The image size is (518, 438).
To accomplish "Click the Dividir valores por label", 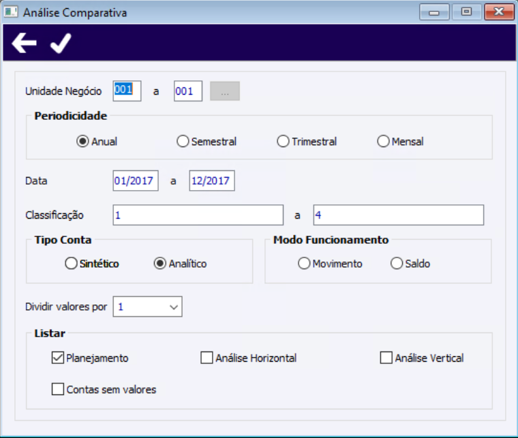I will pyautogui.click(x=66, y=307).
